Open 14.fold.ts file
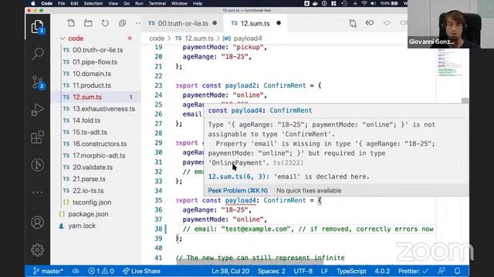Image resolution: width=494 pixels, height=277 pixels. pos(95,120)
